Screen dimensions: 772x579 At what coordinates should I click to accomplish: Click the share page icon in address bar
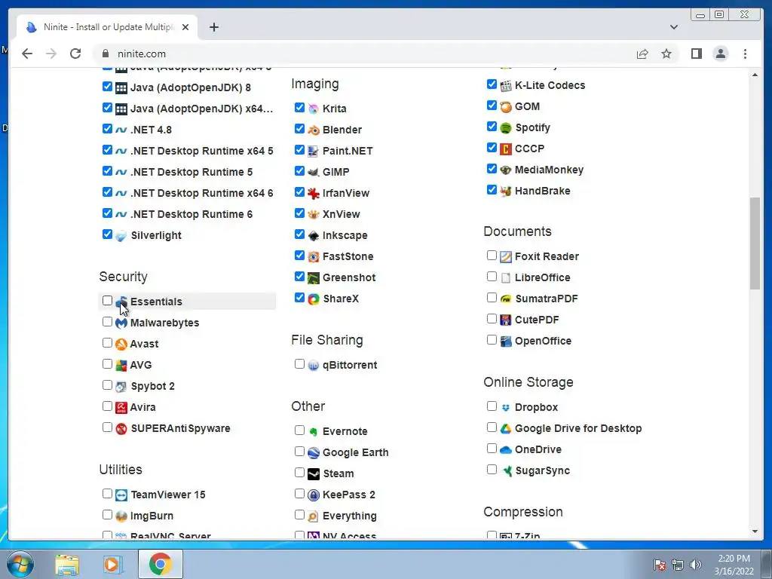pos(642,54)
